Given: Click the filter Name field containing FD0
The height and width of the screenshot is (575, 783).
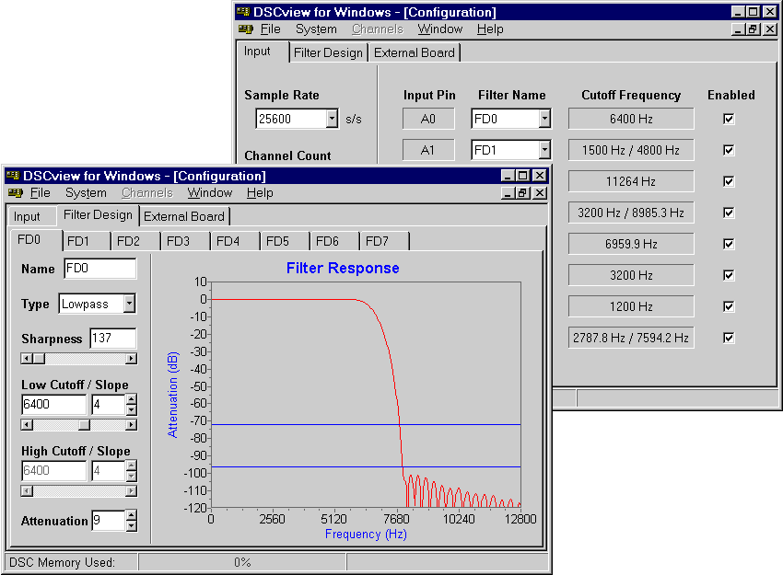Looking at the screenshot, I should [99, 269].
